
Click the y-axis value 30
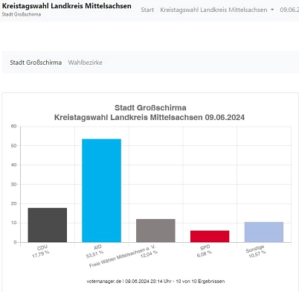pyautogui.click(x=13, y=184)
